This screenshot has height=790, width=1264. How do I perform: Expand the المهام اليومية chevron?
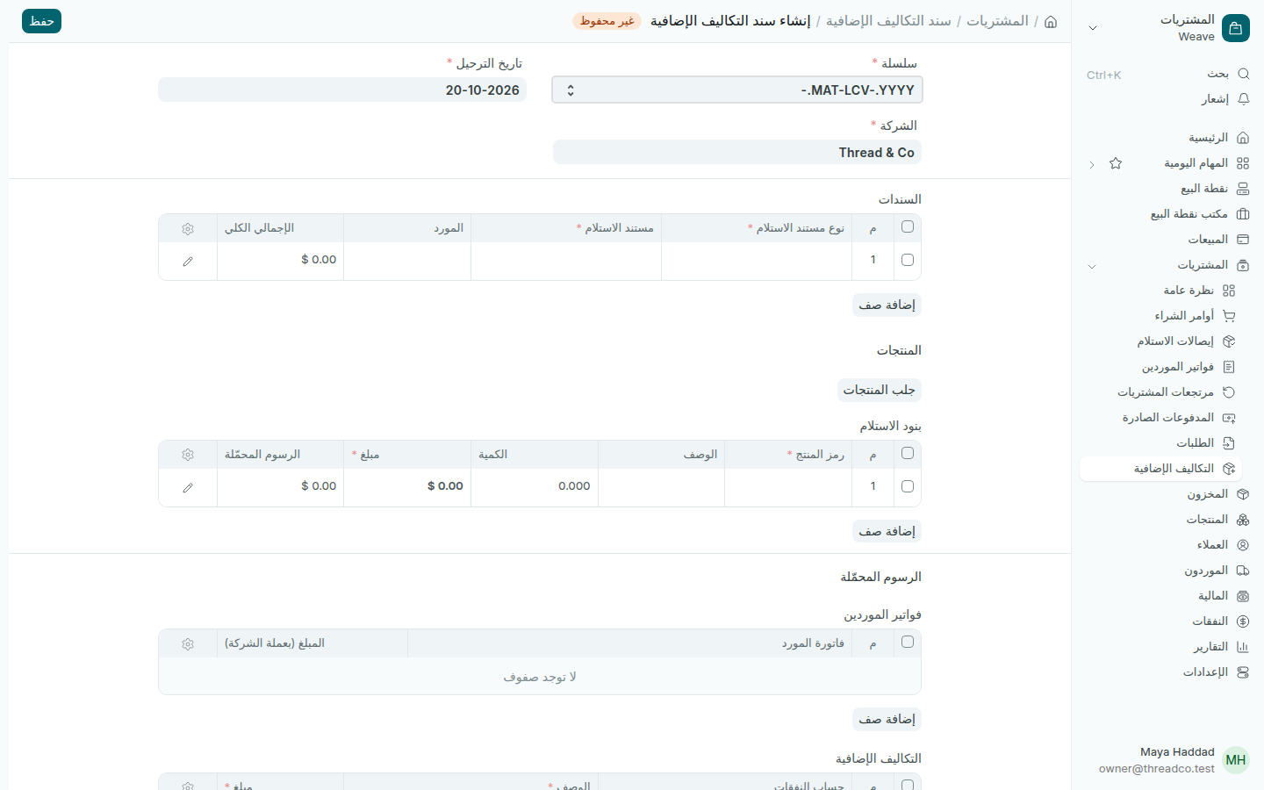1092,164
